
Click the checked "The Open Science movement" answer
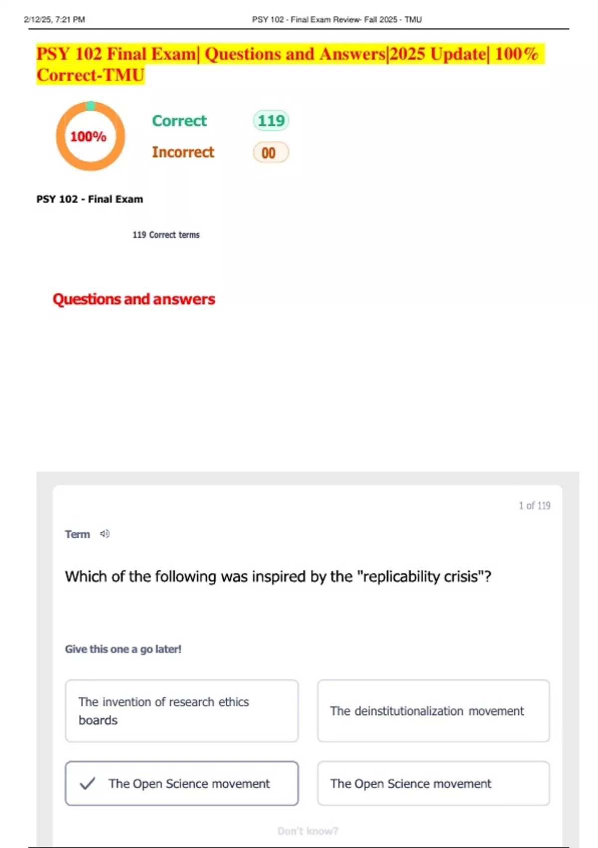189,783
